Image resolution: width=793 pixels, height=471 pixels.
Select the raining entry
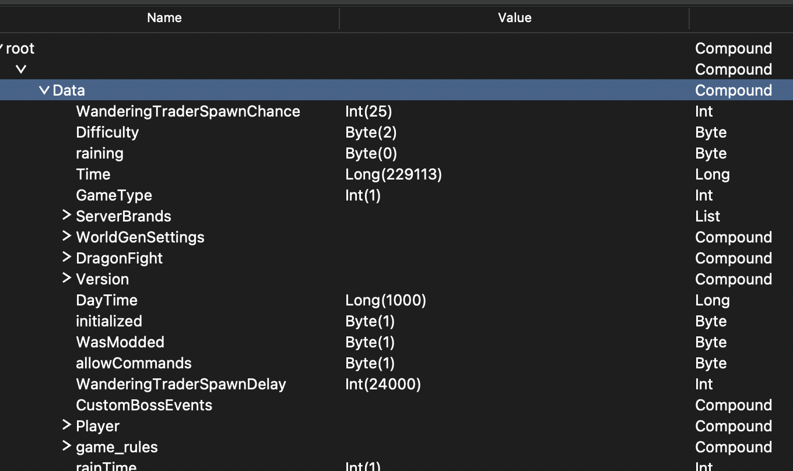(x=99, y=153)
